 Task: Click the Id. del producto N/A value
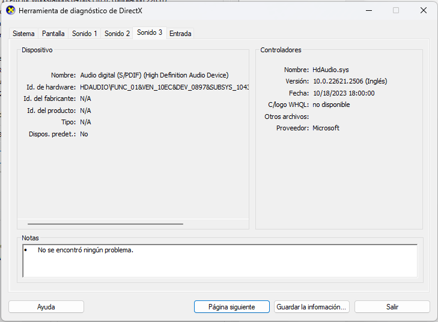pyautogui.click(x=85, y=111)
